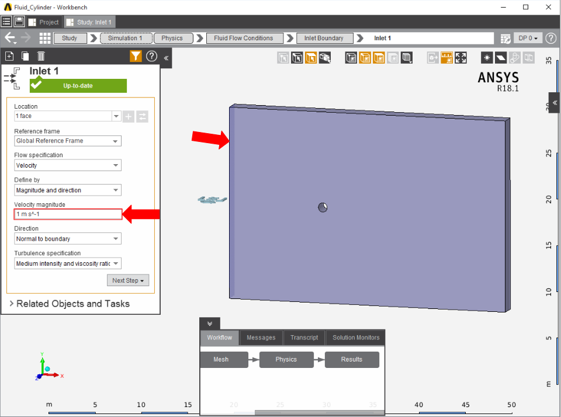Select the greyed body selection cube tool
The height and width of the screenshot is (417, 561).
[283, 58]
